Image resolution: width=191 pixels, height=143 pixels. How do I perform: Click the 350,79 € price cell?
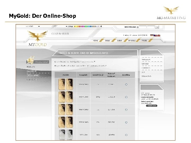point(111,122)
